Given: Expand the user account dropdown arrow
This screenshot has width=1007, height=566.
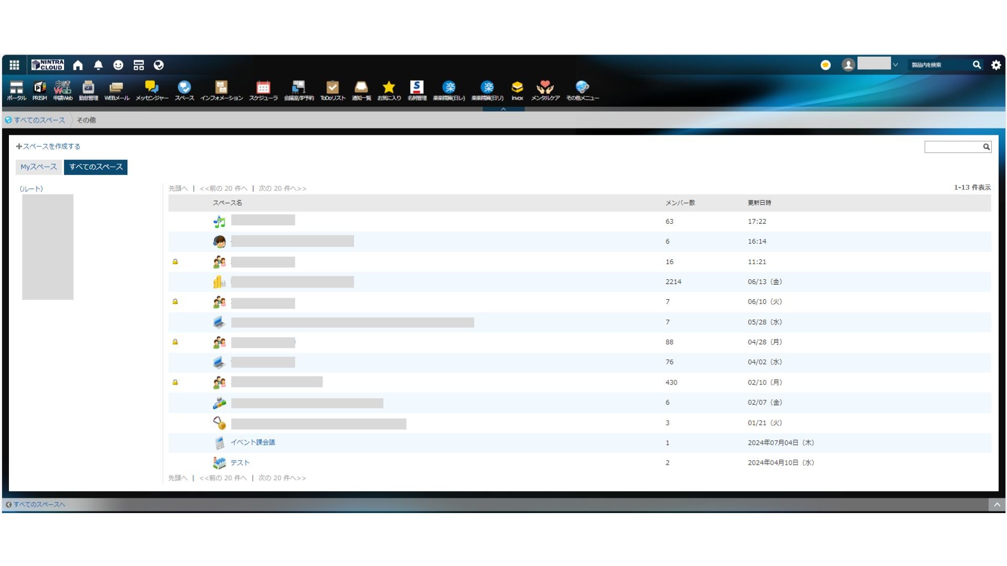Looking at the screenshot, I should click(x=895, y=65).
